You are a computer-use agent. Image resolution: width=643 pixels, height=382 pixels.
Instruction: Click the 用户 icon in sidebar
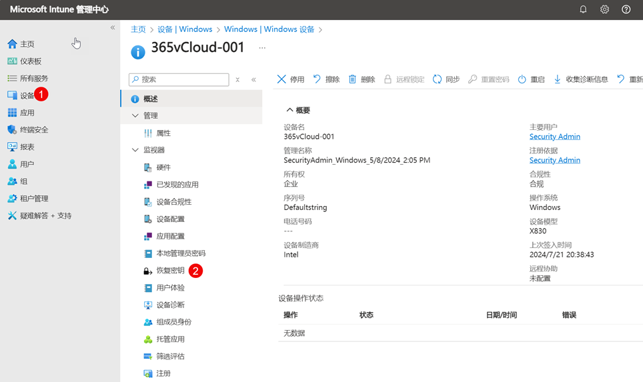(12, 164)
